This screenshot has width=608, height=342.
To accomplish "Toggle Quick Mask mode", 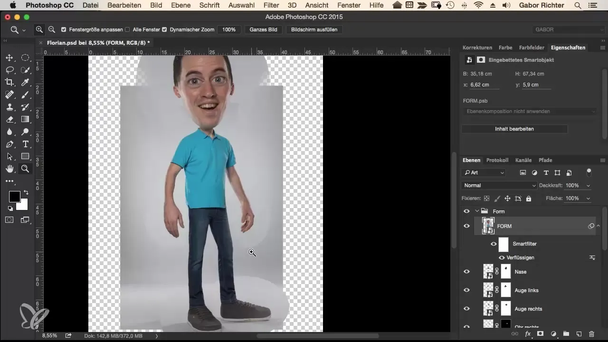I will coord(9,219).
